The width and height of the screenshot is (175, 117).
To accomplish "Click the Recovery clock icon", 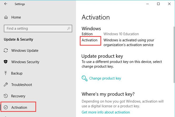I will click(x=6, y=96).
